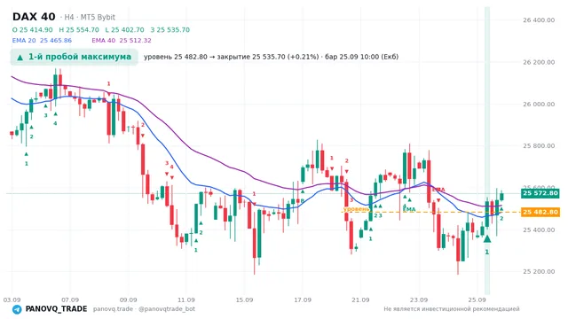Click the orange 'уровень' label on the chart
Image resolution: width=568 pixels, height=319 pixels.
pyautogui.click(x=356, y=209)
